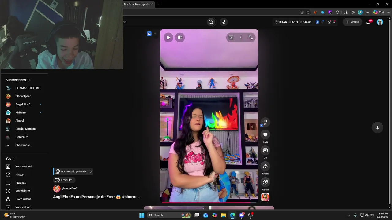Viewport: 392px width, 220px height.
Task: Open watch History
Action: coord(24,175)
